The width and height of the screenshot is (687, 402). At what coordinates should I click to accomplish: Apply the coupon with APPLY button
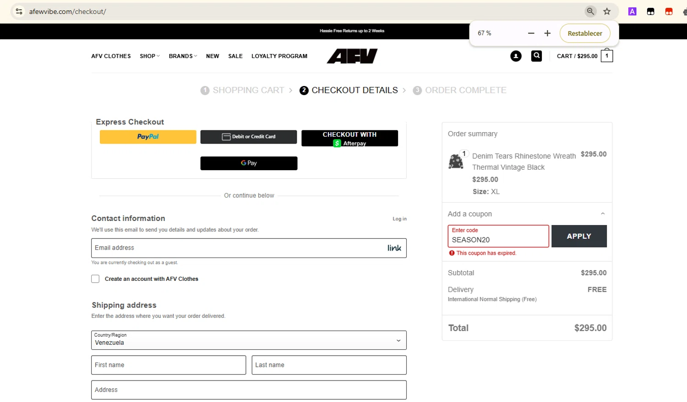[x=579, y=236]
